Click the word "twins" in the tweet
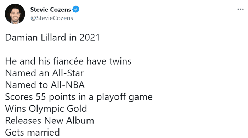The height and width of the screenshot is (138, 248). [x=120, y=61]
